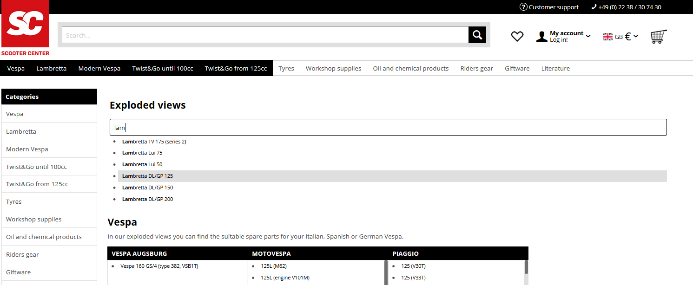
Task: Open Vespa 160 GS/4 (type 382, VSB1T)
Action: 159,266
